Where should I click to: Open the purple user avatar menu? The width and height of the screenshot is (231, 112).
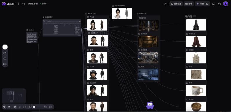225,4
